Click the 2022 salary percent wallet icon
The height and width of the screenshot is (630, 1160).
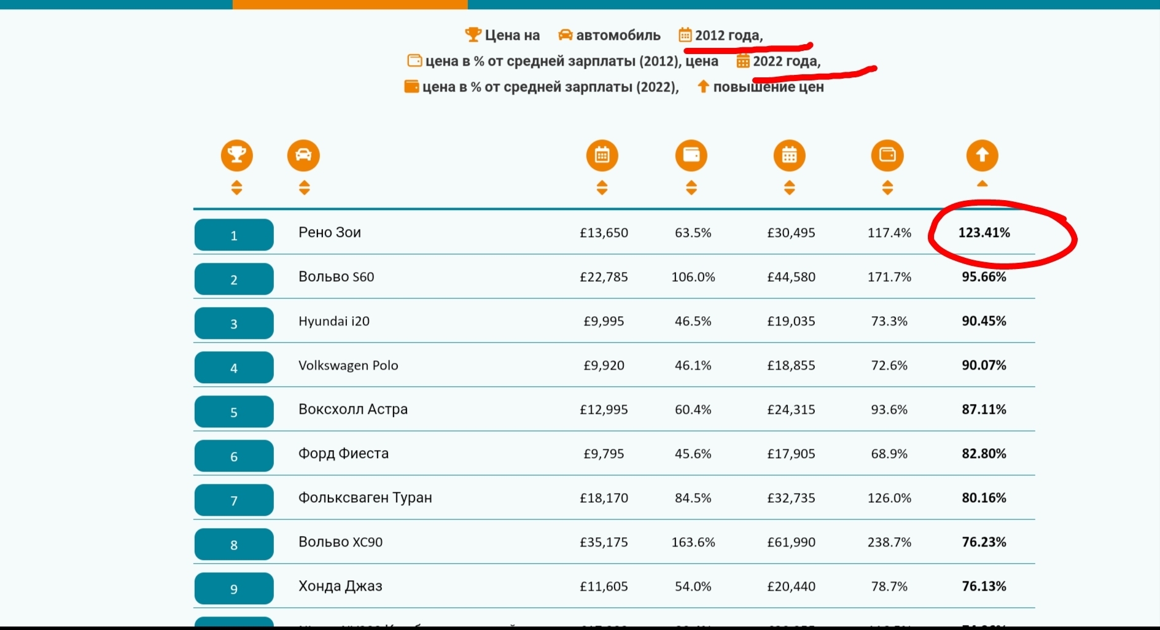(887, 155)
